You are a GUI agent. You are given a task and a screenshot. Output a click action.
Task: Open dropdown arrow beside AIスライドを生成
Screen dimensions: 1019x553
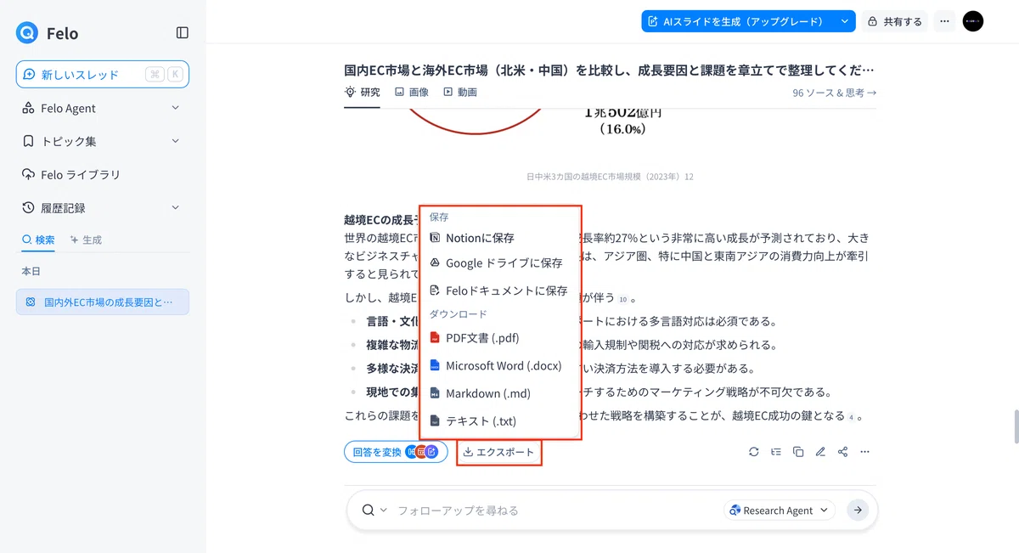tap(844, 21)
